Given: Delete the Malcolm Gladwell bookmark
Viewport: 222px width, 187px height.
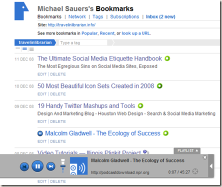Looking at the screenshot, I should (58, 141).
